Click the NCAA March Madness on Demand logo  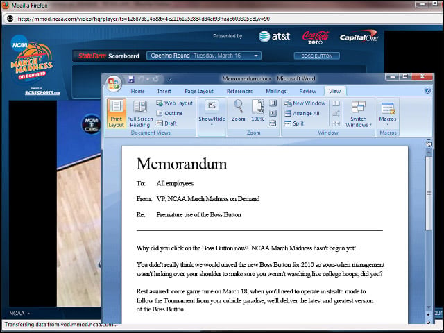31,58
